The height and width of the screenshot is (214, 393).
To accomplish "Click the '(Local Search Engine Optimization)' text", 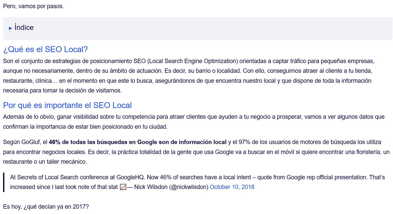I will (192, 61).
